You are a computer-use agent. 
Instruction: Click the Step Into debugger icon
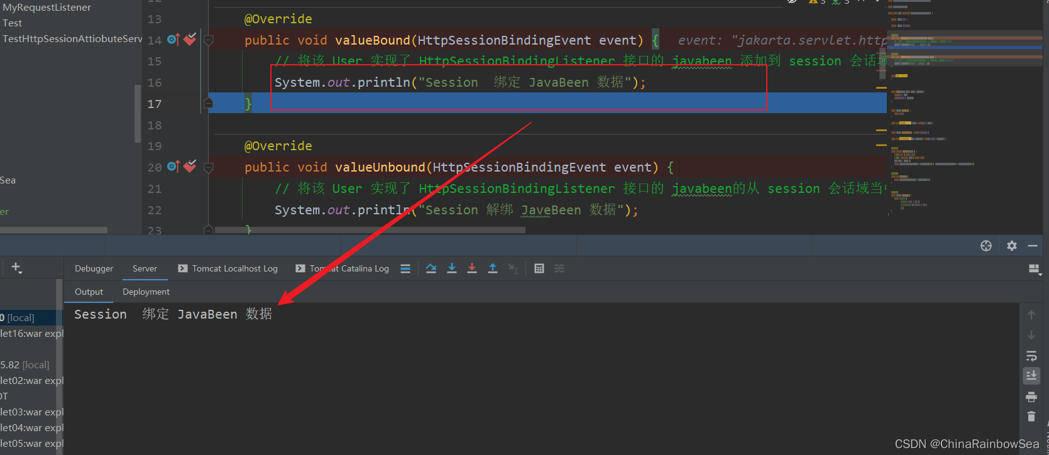pyautogui.click(x=452, y=268)
